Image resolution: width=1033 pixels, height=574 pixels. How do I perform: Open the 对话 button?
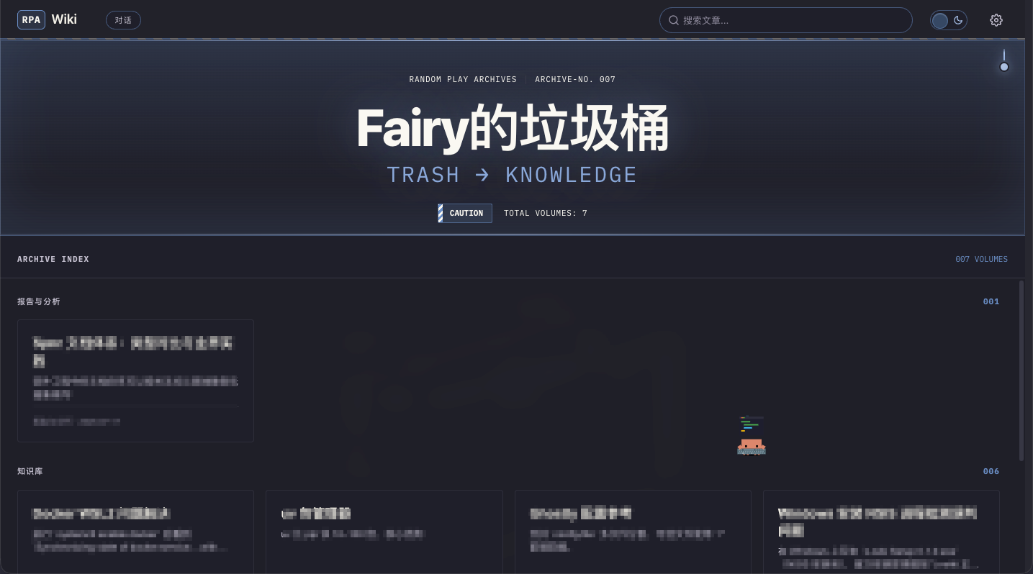123,20
